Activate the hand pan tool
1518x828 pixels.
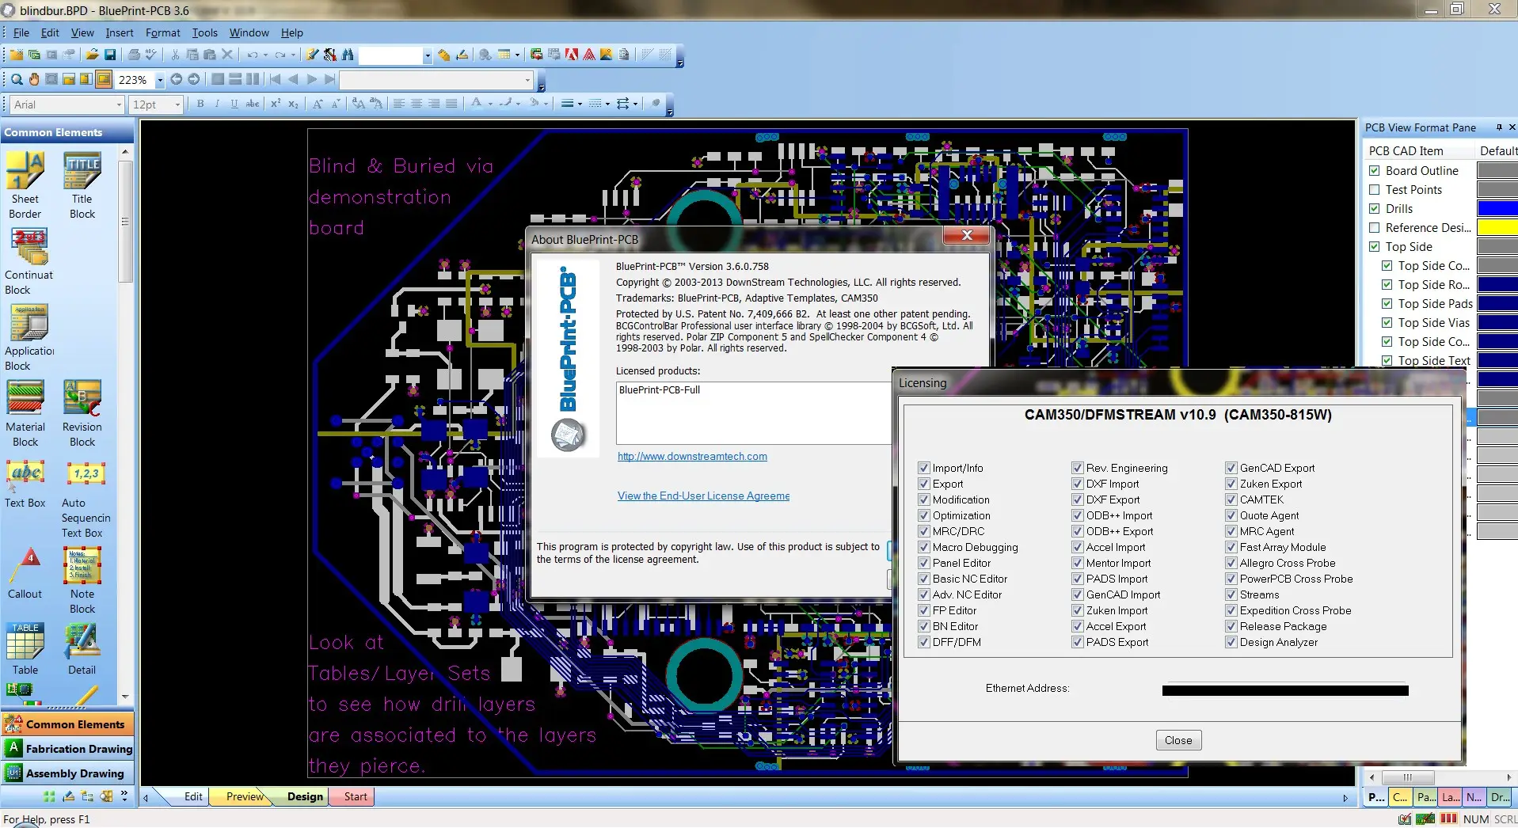coord(34,79)
